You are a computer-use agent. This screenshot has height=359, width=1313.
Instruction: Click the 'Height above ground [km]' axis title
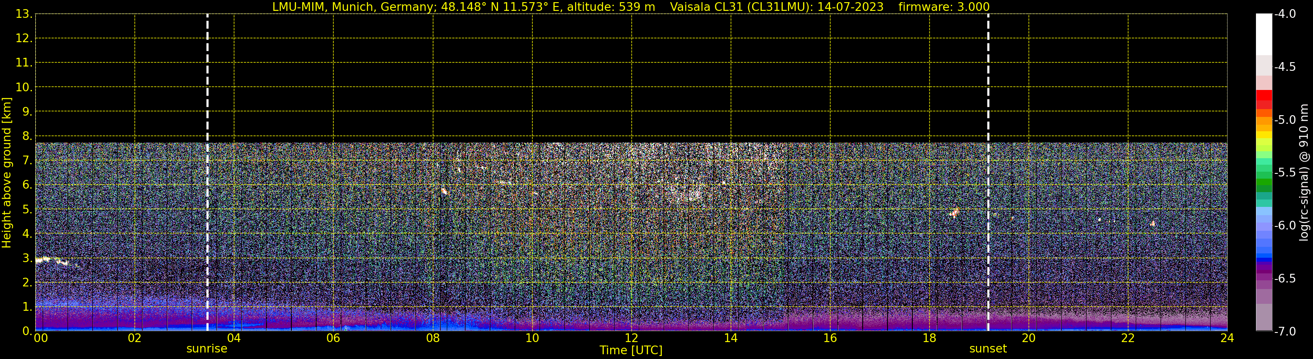[x=7, y=173]
